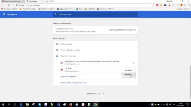Open Windows search from the taskbar
Image resolution: width=191 pixels, height=107 pixels.
pyautogui.click(x=9, y=104)
